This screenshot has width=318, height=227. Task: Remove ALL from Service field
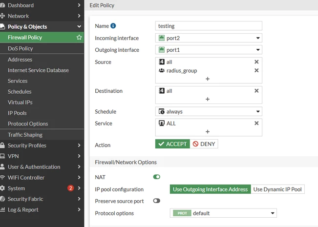click(256, 123)
